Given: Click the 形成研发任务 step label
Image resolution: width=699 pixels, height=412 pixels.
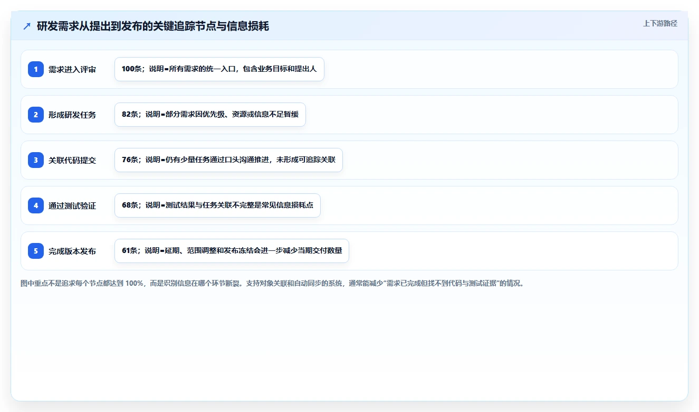Looking at the screenshot, I should coord(72,115).
